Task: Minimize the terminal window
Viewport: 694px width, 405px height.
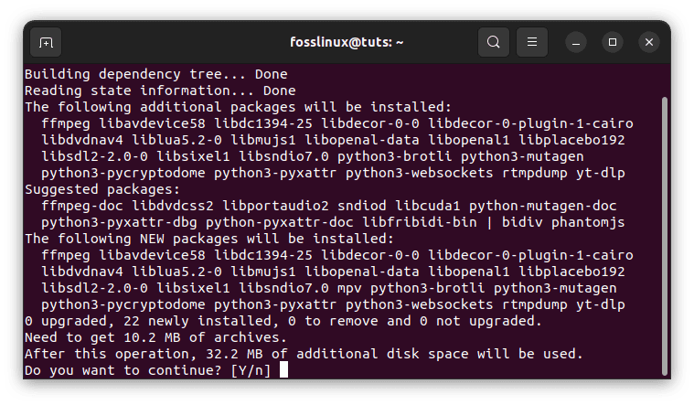Action: tap(576, 42)
